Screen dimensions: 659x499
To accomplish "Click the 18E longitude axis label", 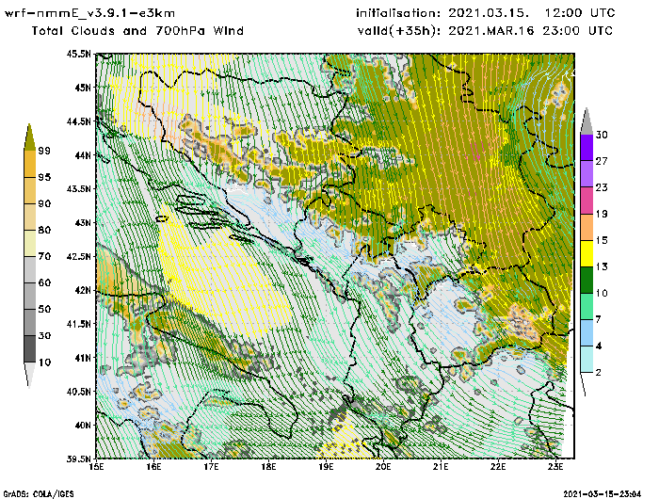I will (x=268, y=467).
